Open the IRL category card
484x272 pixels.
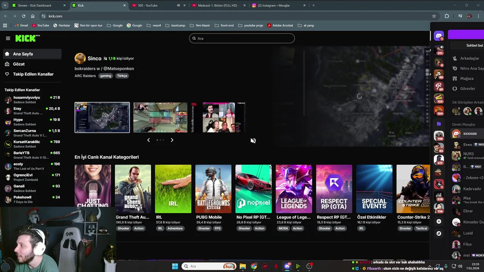pos(173,189)
